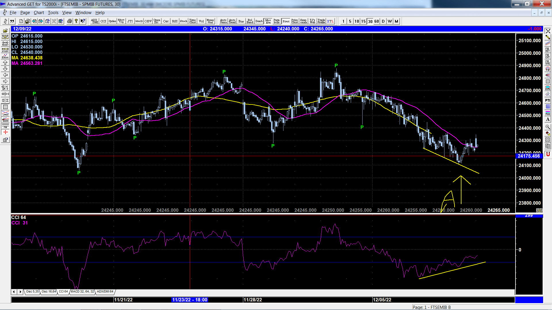Select the Weekly (W) timeframe
The height and width of the screenshot is (310, 552).
coord(390,21)
